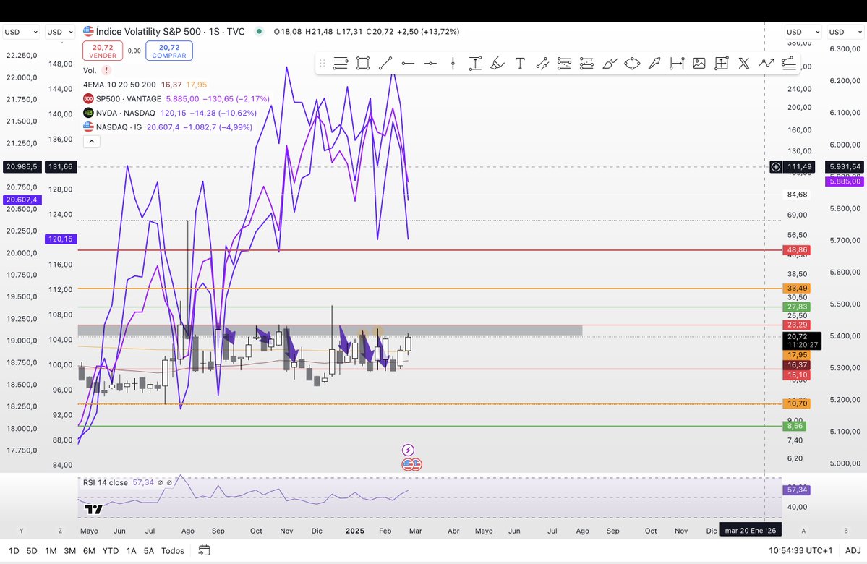Click the purple 57,34 RSI value label
The width and height of the screenshot is (867, 564).
pos(797,490)
